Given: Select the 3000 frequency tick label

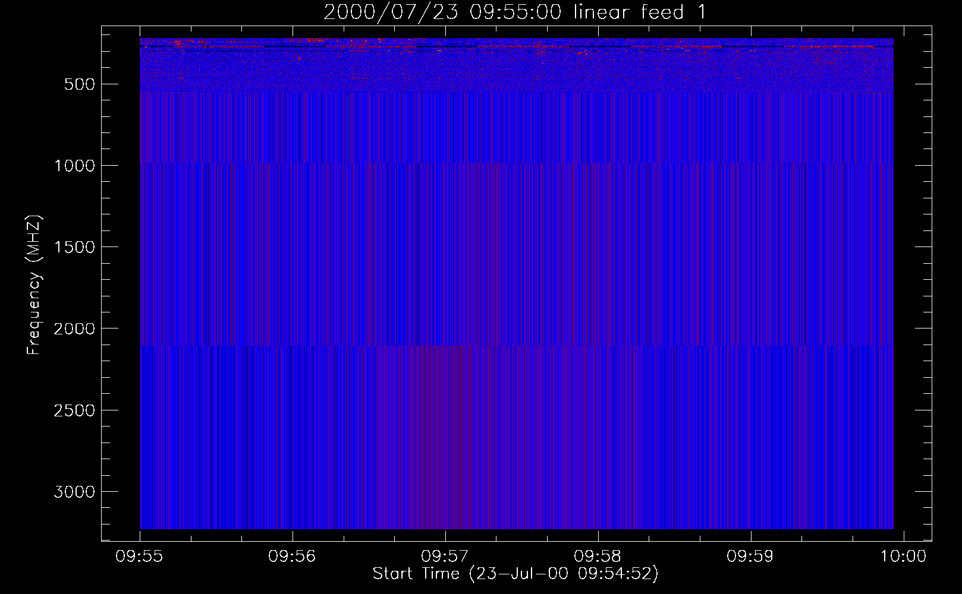Looking at the screenshot, I should point(75,492).
